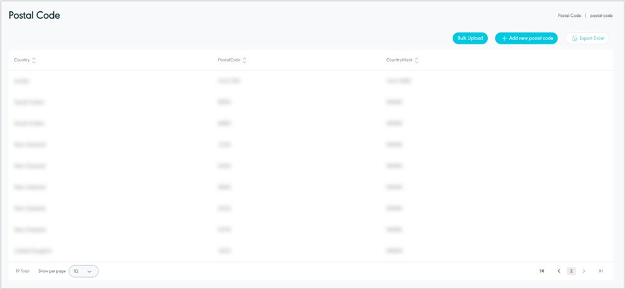Toggle sorting on the CountryMask column
625x289 pixels.
click(416, 61)
